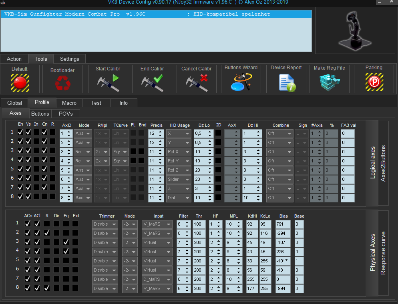Click KdHi field showing 177
Screen dimensions: 398x304
pyautogui.click(x=252, y=288)
